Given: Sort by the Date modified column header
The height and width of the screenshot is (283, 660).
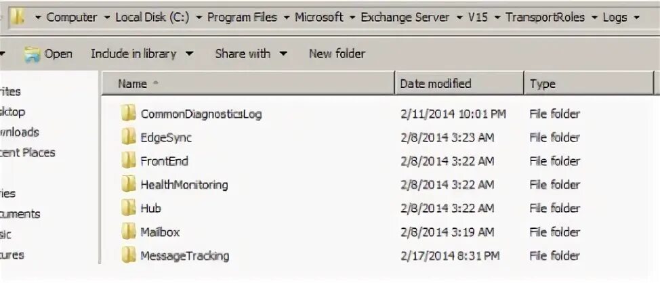Looking at the screenshot, I should (x=435, y=84).
